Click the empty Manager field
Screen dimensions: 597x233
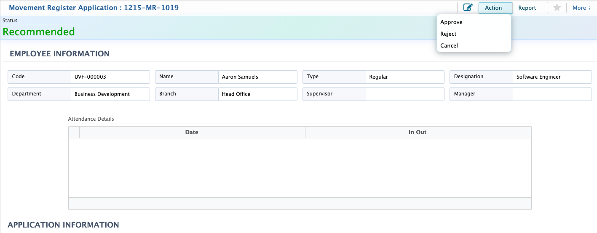coord(552,94)
